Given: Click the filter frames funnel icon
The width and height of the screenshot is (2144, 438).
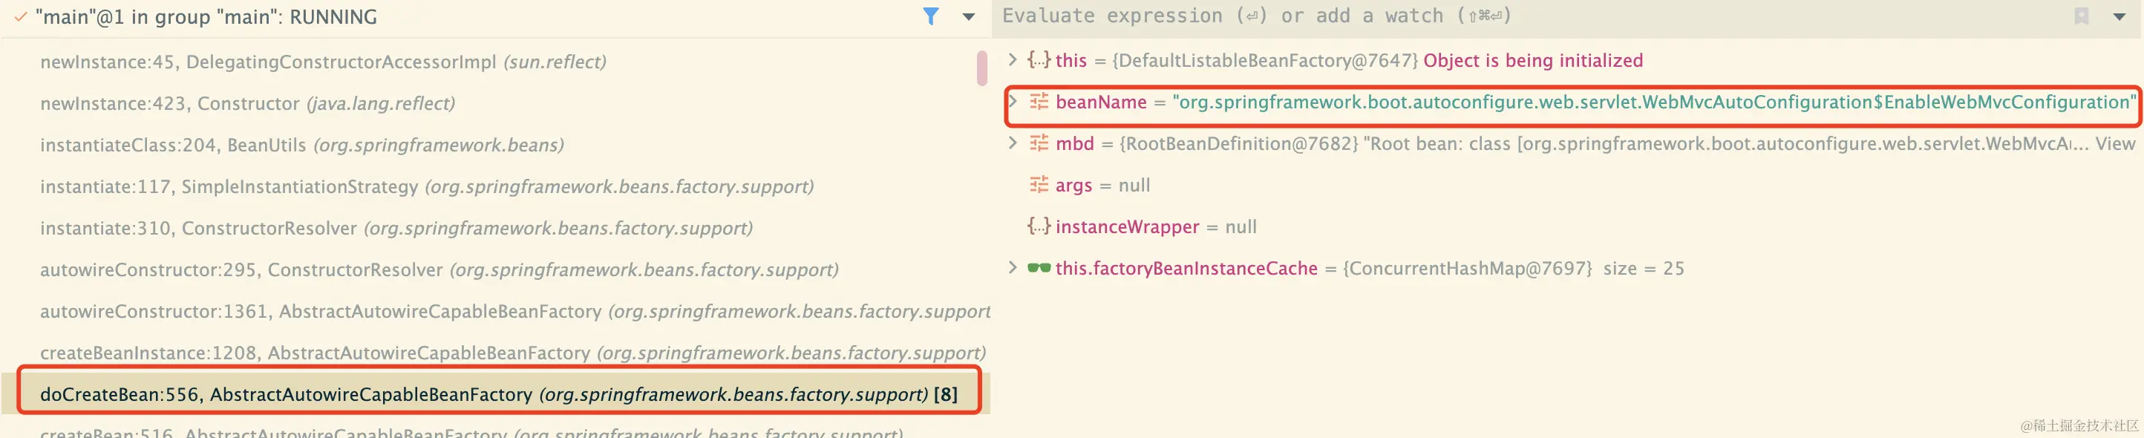Looking at the screenshot, I should (x=930, y=16).
